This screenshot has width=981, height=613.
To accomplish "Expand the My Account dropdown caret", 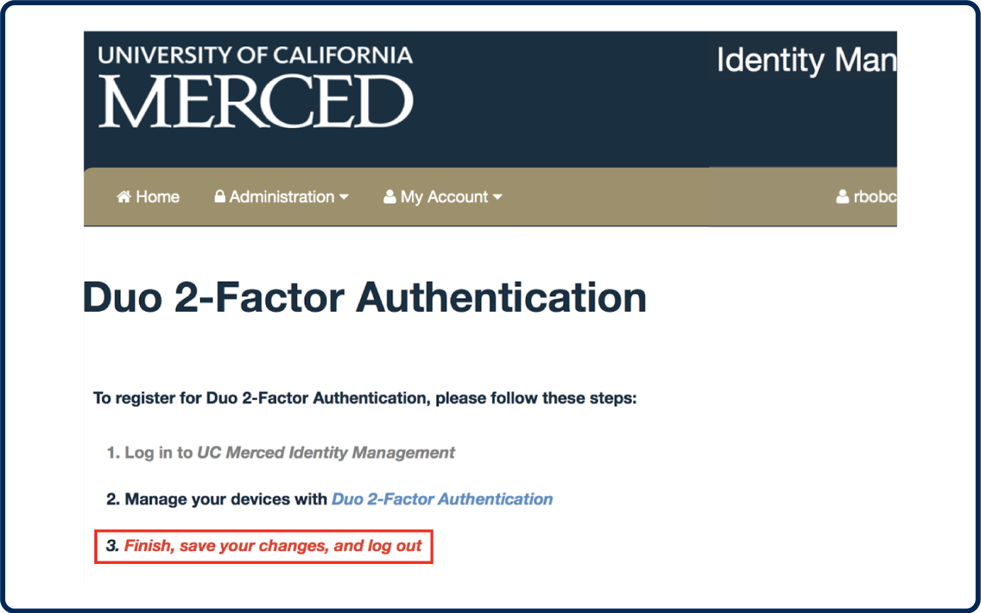I will point(497,197).
